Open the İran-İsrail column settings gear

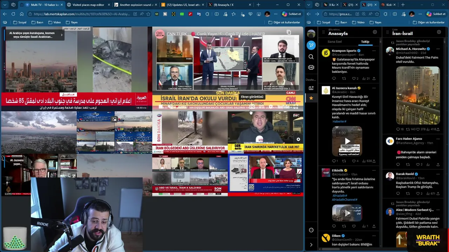(x=439, y=32)
